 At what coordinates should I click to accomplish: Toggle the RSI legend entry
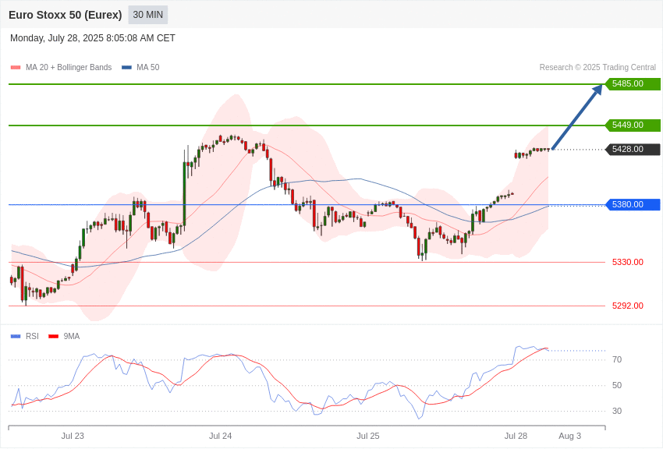[x=24, y=336]
